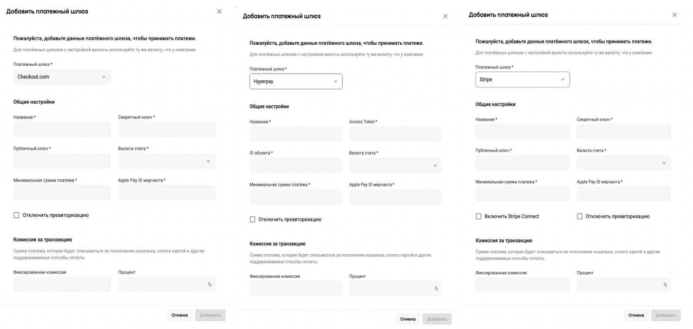The width and height of the screenshot is (693, 329).
Task: Click Добавить in the Hyperpay dialog
Action: tap(437, 319)
